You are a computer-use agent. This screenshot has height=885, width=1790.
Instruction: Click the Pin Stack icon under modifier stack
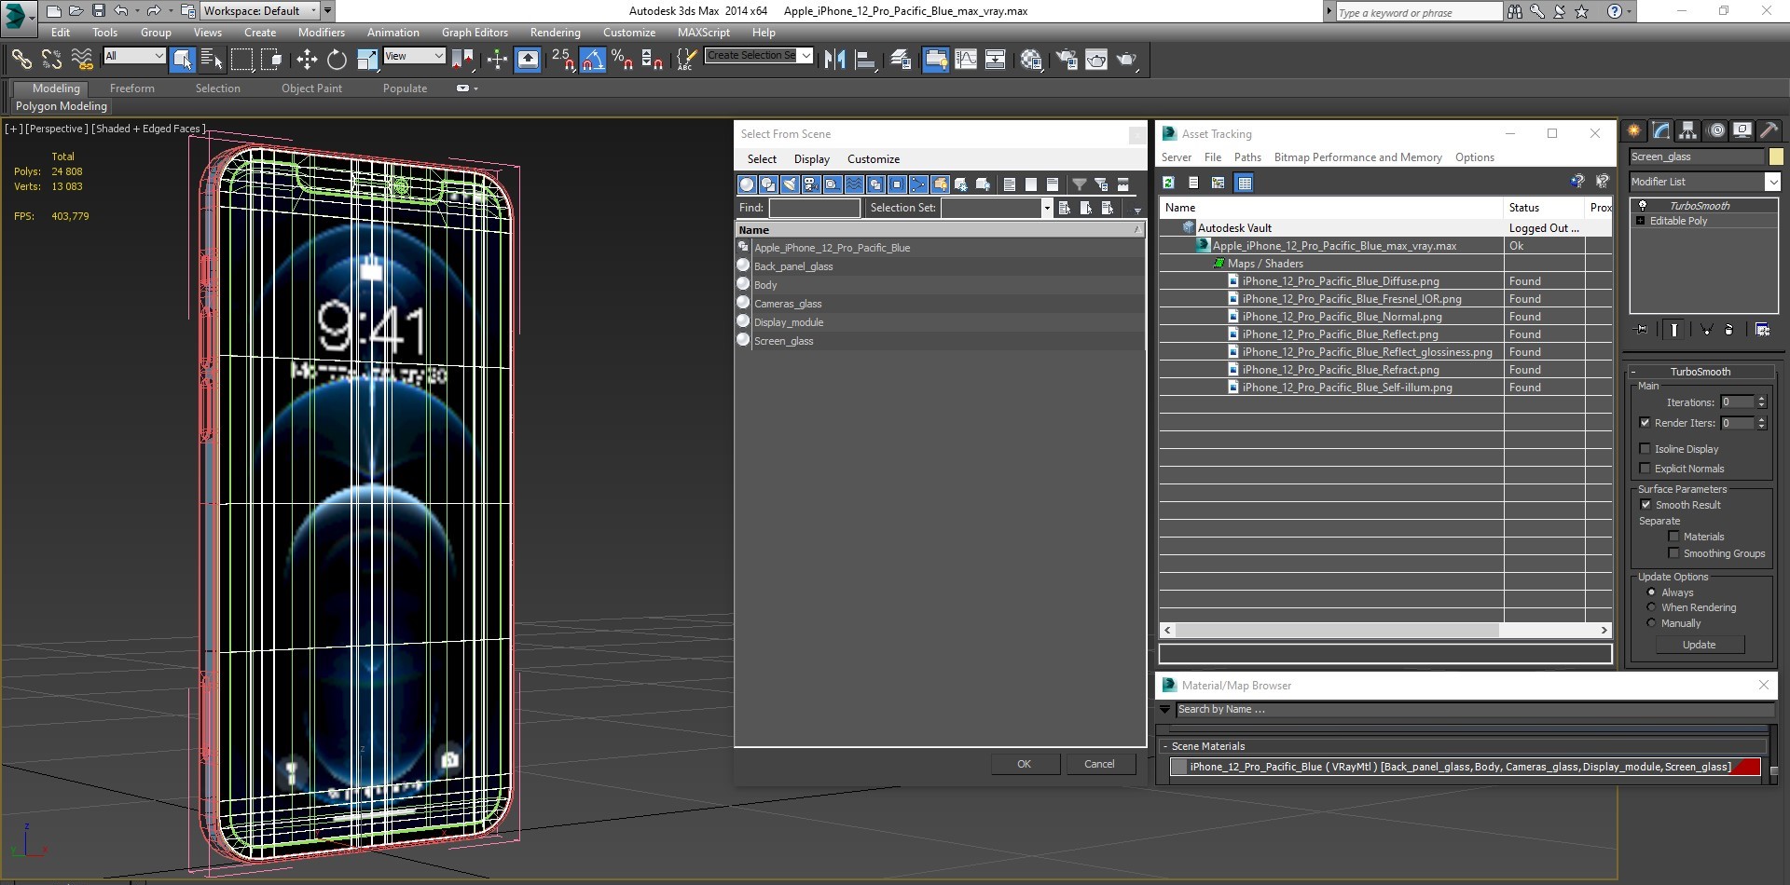pos(1642,329)
